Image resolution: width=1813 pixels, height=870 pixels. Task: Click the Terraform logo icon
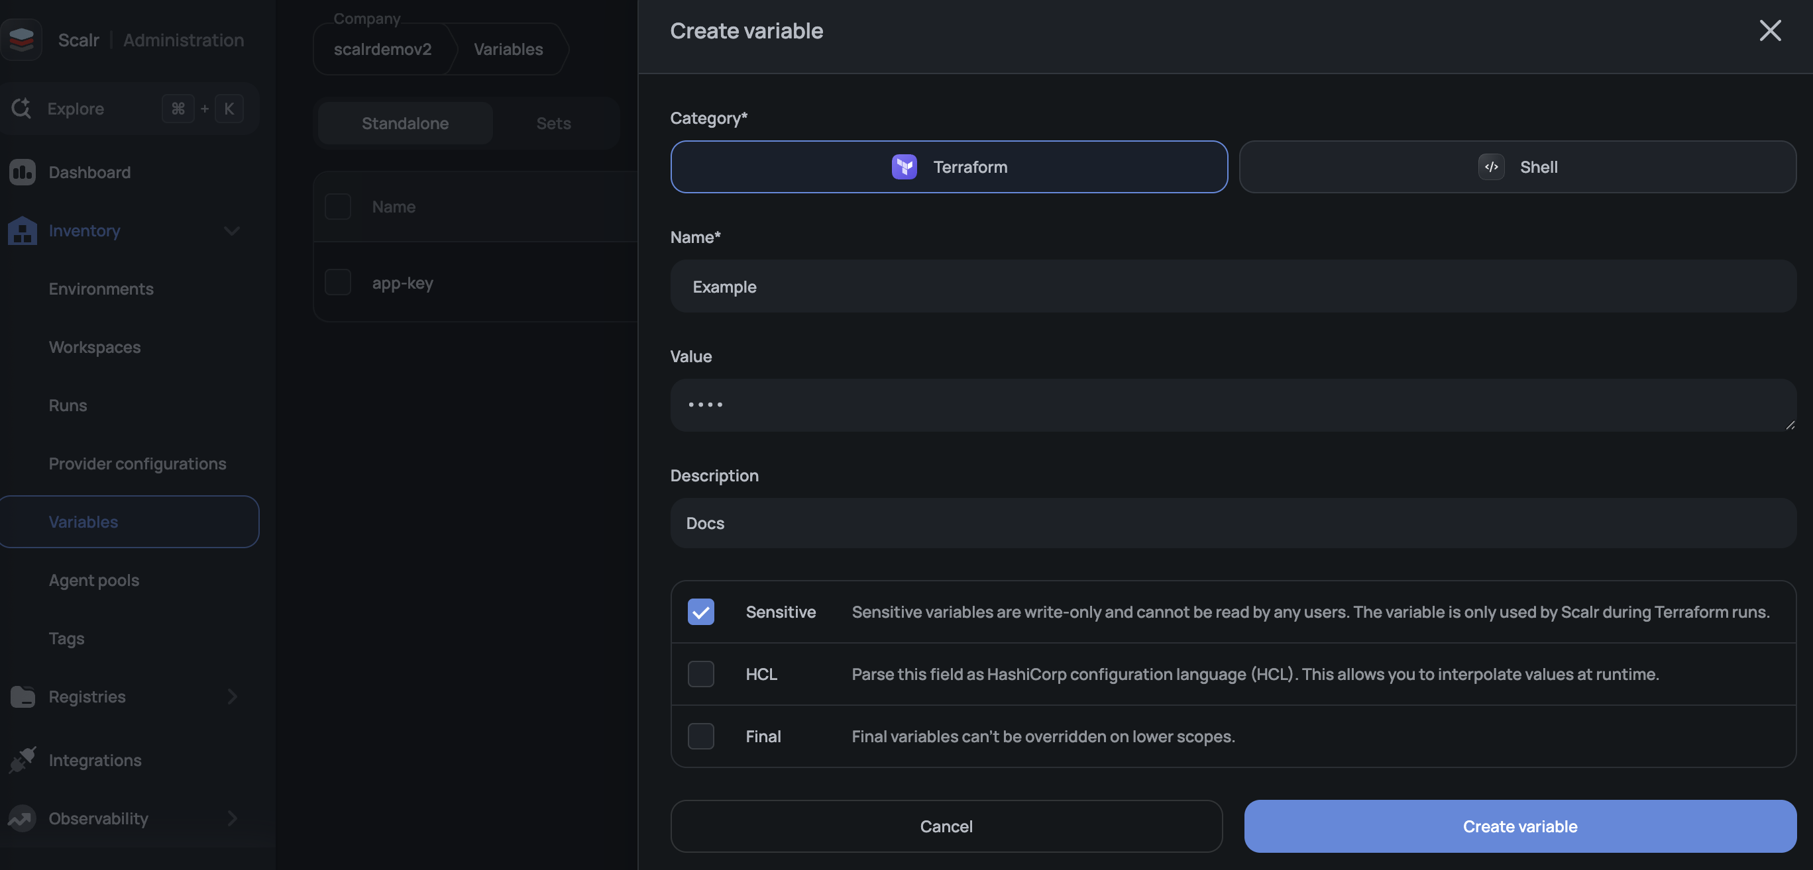click(x=904, y=167)
